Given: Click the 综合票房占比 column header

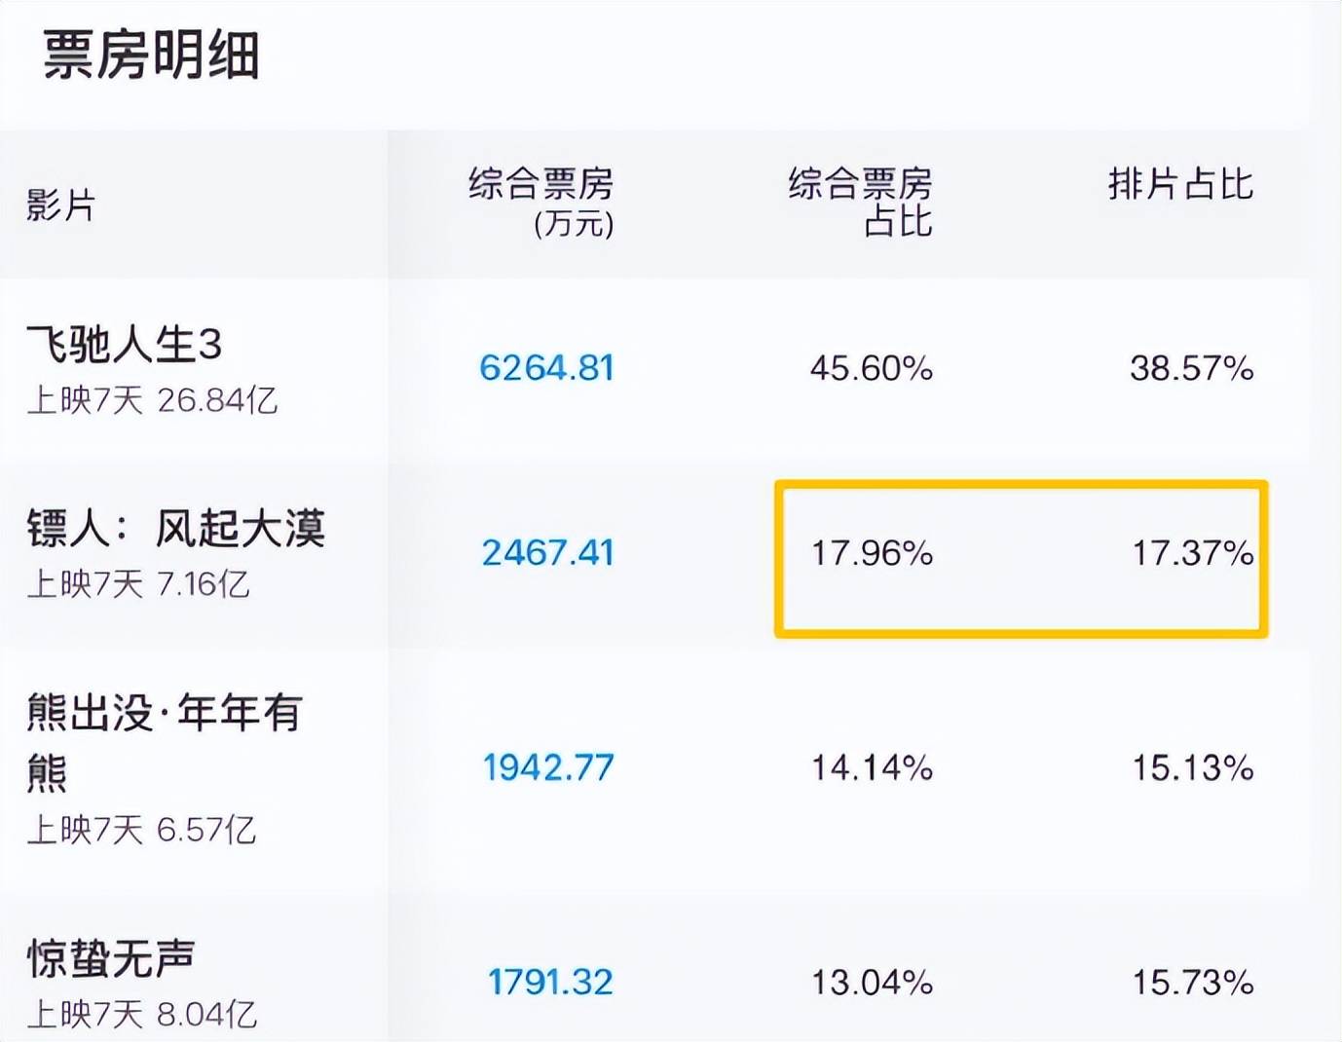Looking at the screenshot, I should click(861, 203).
